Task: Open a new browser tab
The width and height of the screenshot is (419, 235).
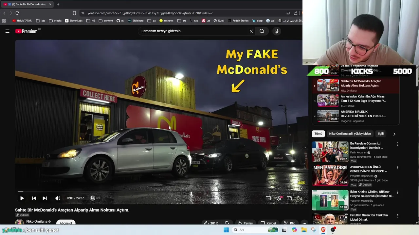Action: pos(58,4)
